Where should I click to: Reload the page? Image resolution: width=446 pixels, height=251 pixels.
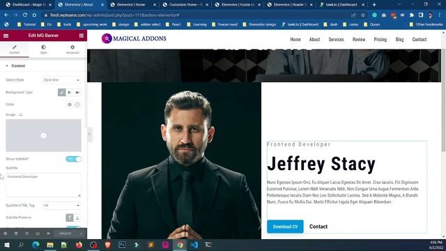(25, 15)
